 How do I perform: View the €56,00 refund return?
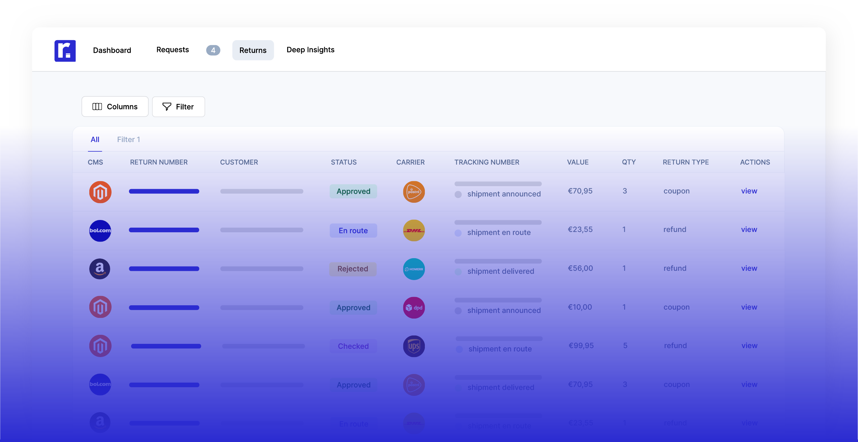(x=749, y=268)
